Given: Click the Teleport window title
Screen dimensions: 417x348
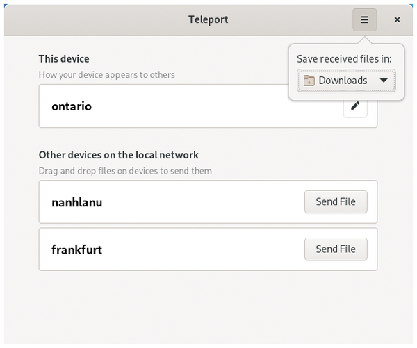Looking at the screenshot, I should 208,19.
